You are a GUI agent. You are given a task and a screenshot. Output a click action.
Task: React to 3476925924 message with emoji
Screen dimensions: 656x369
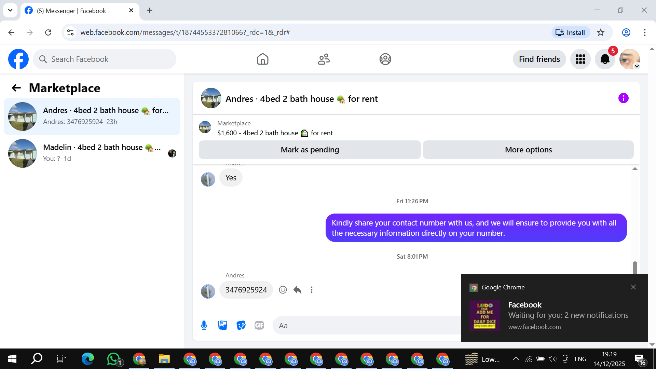[x=283, y=290]
